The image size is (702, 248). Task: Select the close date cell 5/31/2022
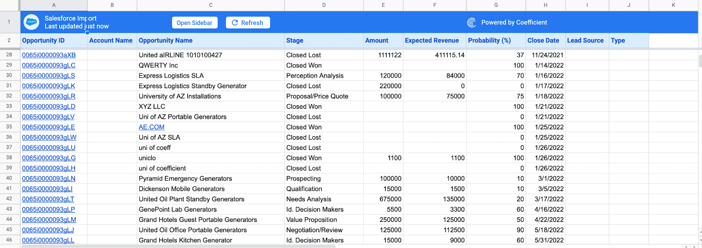545,241
